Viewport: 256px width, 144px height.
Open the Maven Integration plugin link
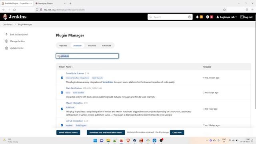click(x=74, y=103)
